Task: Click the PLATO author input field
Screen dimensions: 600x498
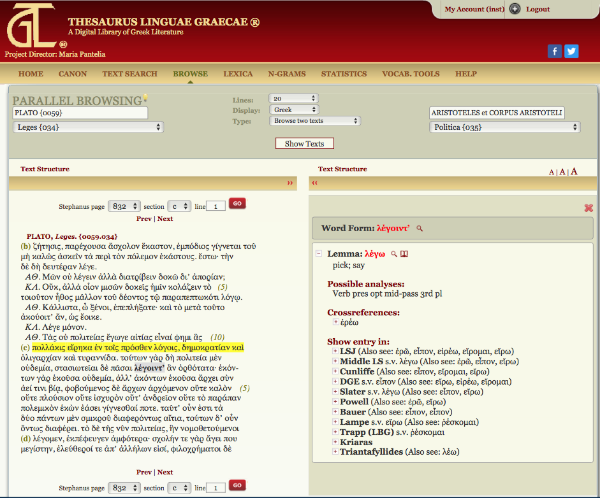Action: [80, 113]
